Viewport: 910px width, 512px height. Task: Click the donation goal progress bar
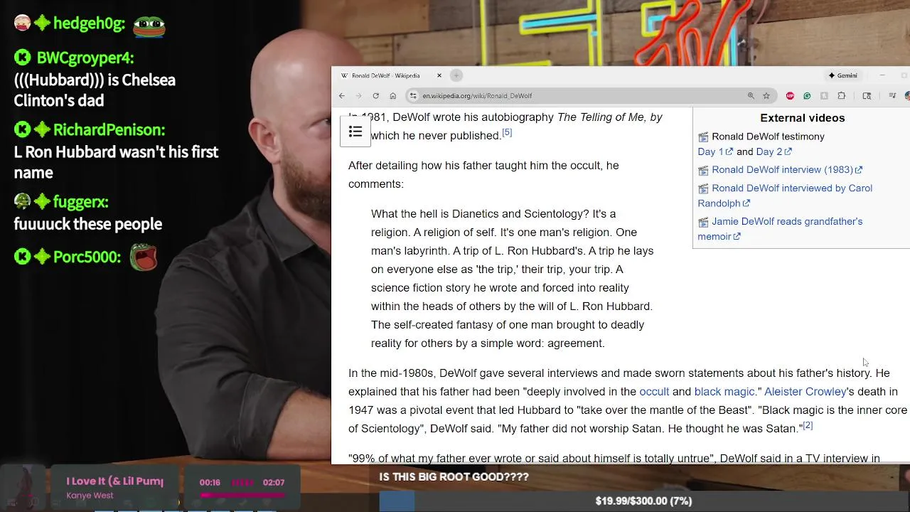click(x=643, y=501)
